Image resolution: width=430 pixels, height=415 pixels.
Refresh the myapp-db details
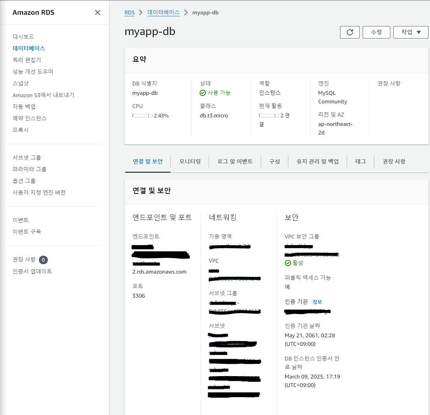[350, 32]
